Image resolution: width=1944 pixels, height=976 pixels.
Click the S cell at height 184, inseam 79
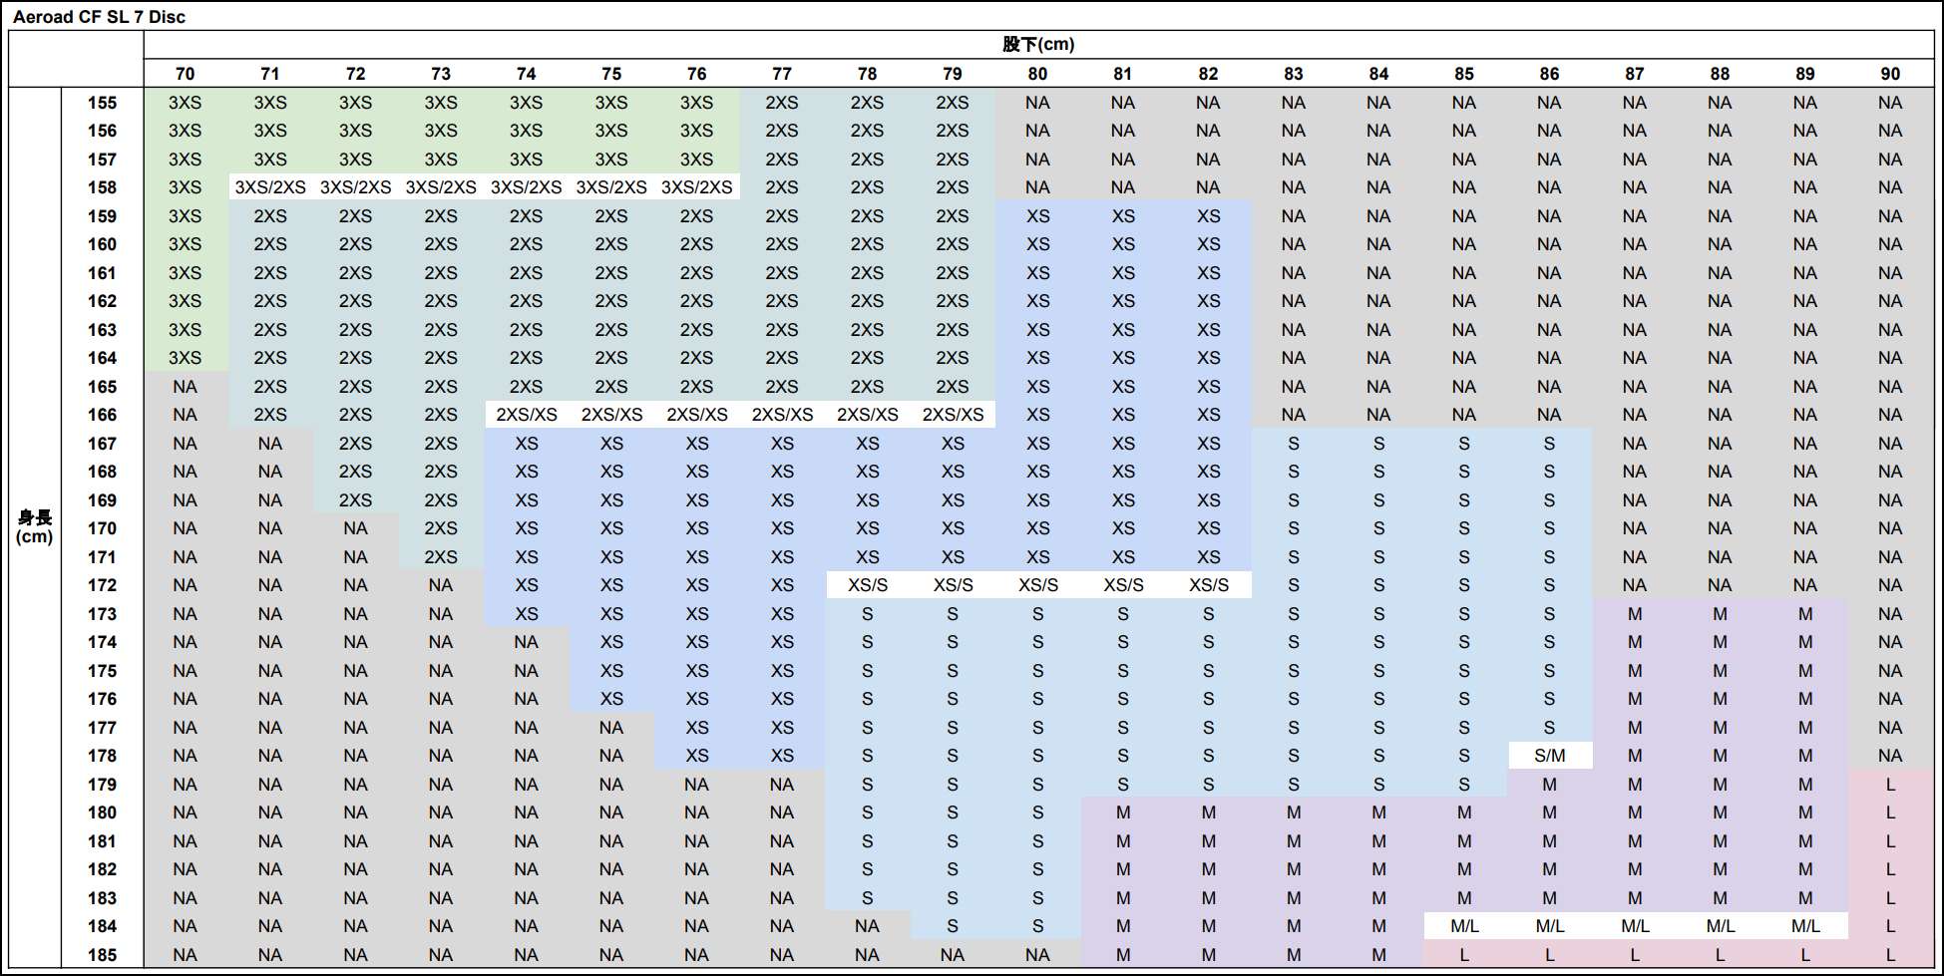953,926
